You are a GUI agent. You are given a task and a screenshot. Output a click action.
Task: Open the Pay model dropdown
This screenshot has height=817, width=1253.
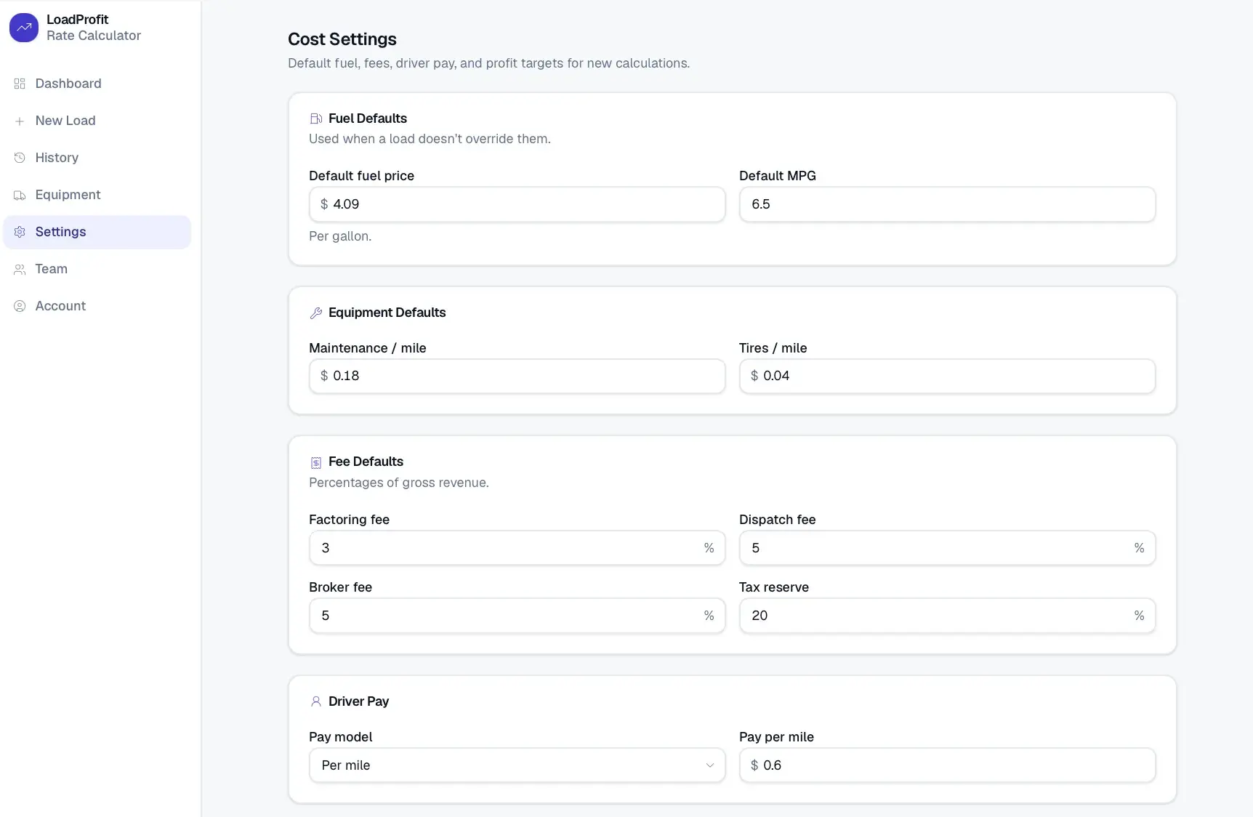517,765
